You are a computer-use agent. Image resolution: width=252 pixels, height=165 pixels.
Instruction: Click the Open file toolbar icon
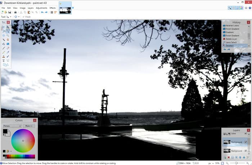pyautogui.click(x=6, y=12)
